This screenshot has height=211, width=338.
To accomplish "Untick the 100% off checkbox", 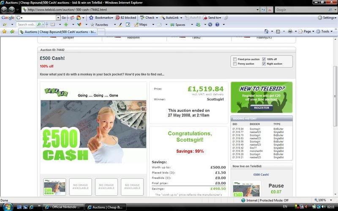I will (264, 59).
